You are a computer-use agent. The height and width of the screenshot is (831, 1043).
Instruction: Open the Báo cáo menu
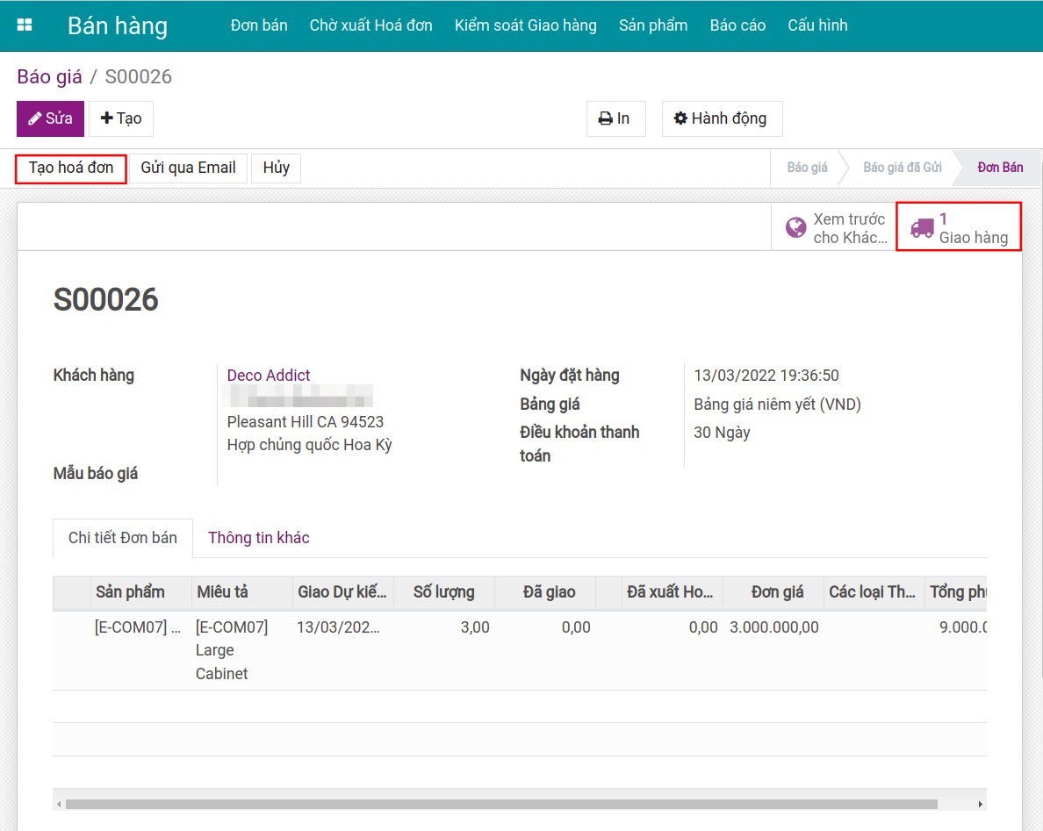tap(737, 25)
